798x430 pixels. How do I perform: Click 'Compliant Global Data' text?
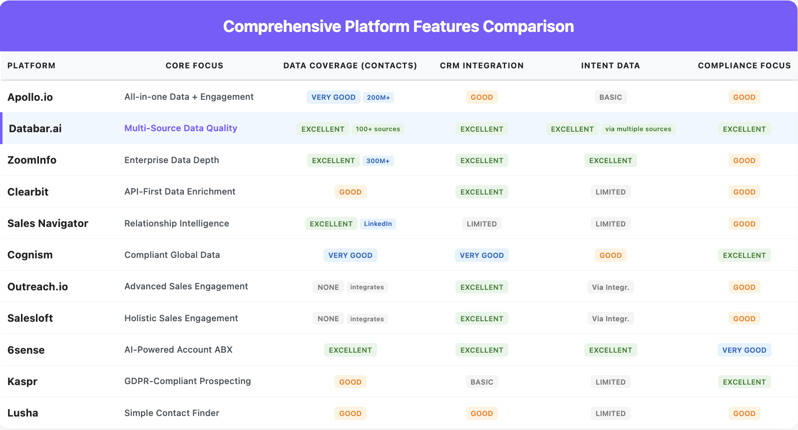[x=172, y=255]
